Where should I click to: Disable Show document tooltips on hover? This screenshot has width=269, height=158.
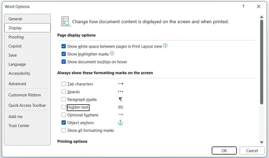64,62
